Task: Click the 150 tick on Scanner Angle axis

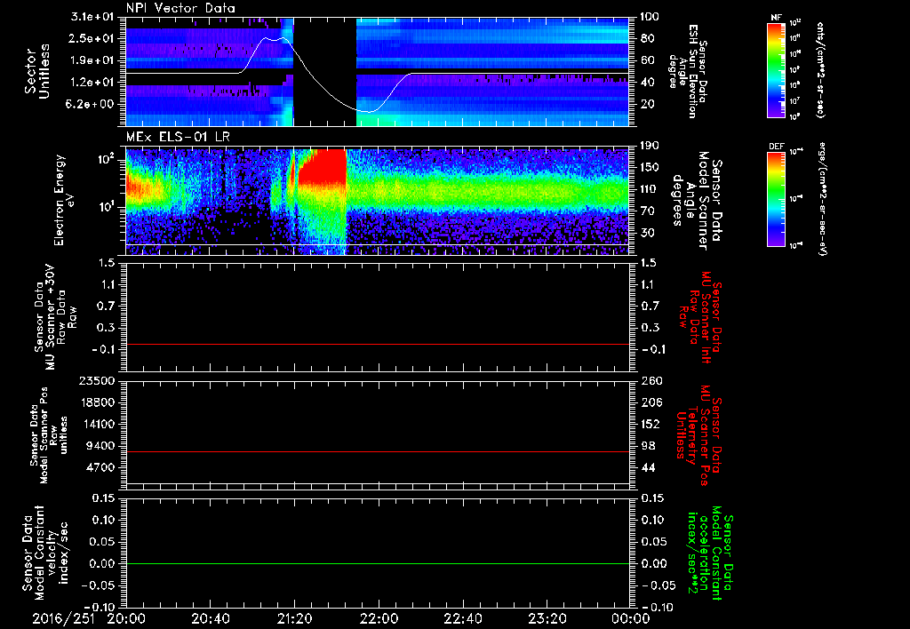Action: pos(651,168)
